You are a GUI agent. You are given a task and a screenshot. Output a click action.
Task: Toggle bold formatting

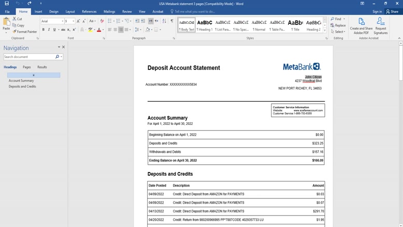coord(44,30)
